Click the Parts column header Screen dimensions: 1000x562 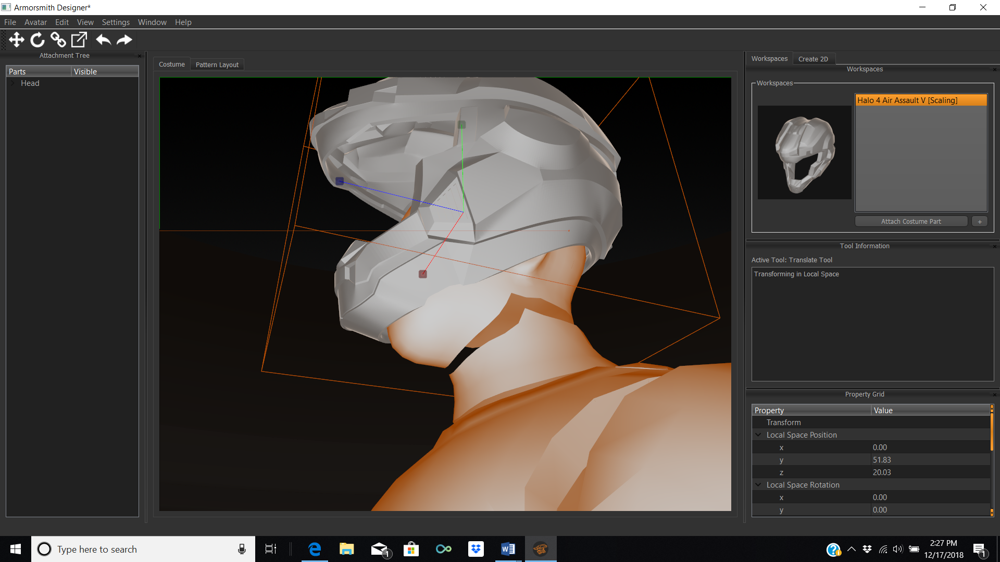tap(39, 72)
